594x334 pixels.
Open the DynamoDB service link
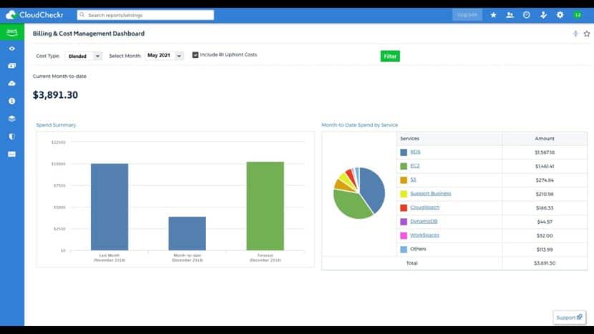pos(424,221)
